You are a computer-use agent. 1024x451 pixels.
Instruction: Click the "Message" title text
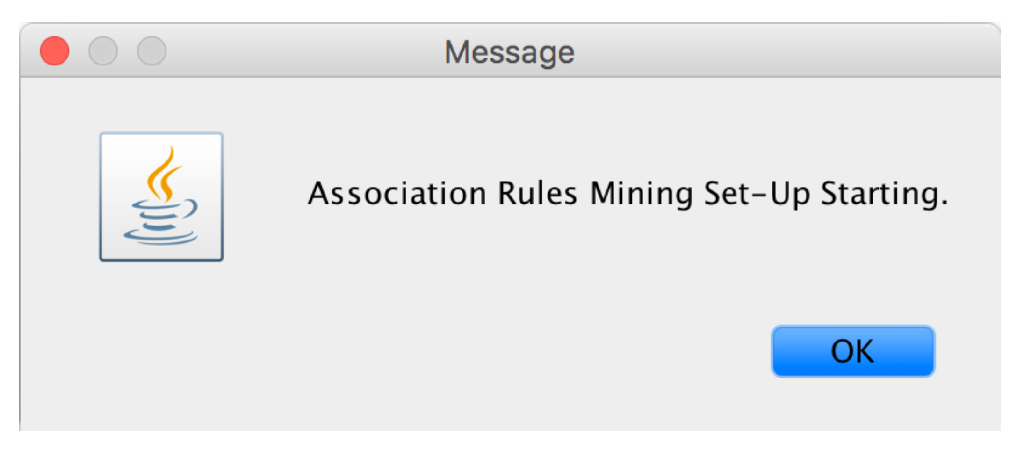[x=509, y=52]
